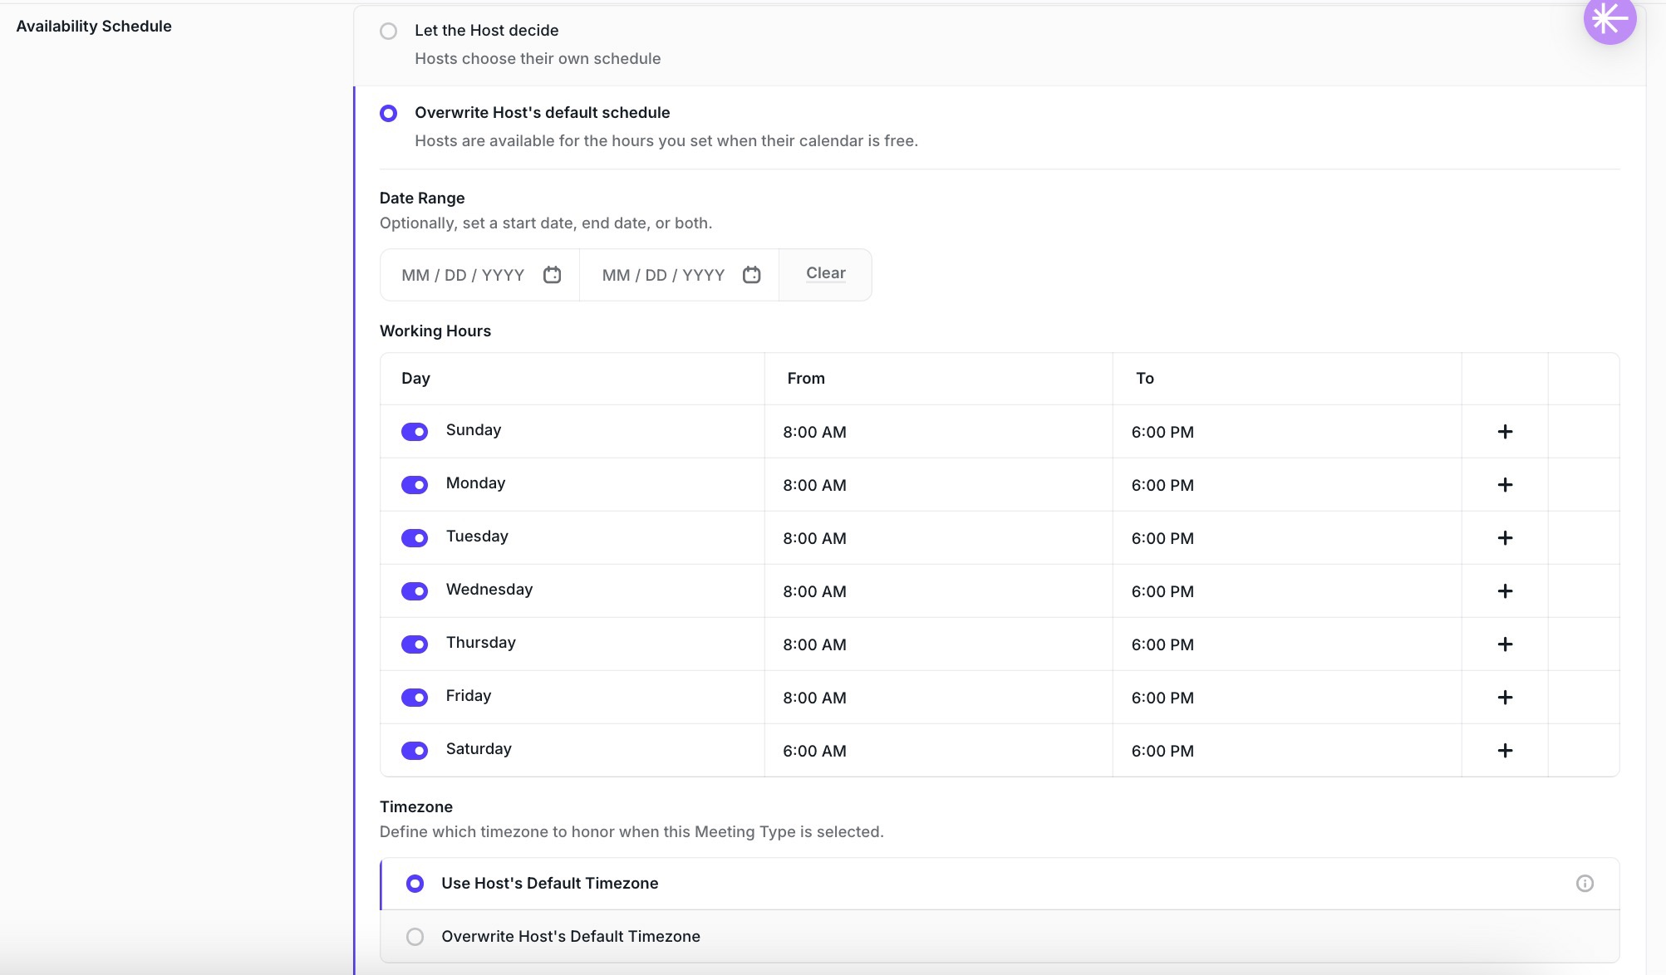Add another time slot for Thursday

click(x=1505, y=644)
